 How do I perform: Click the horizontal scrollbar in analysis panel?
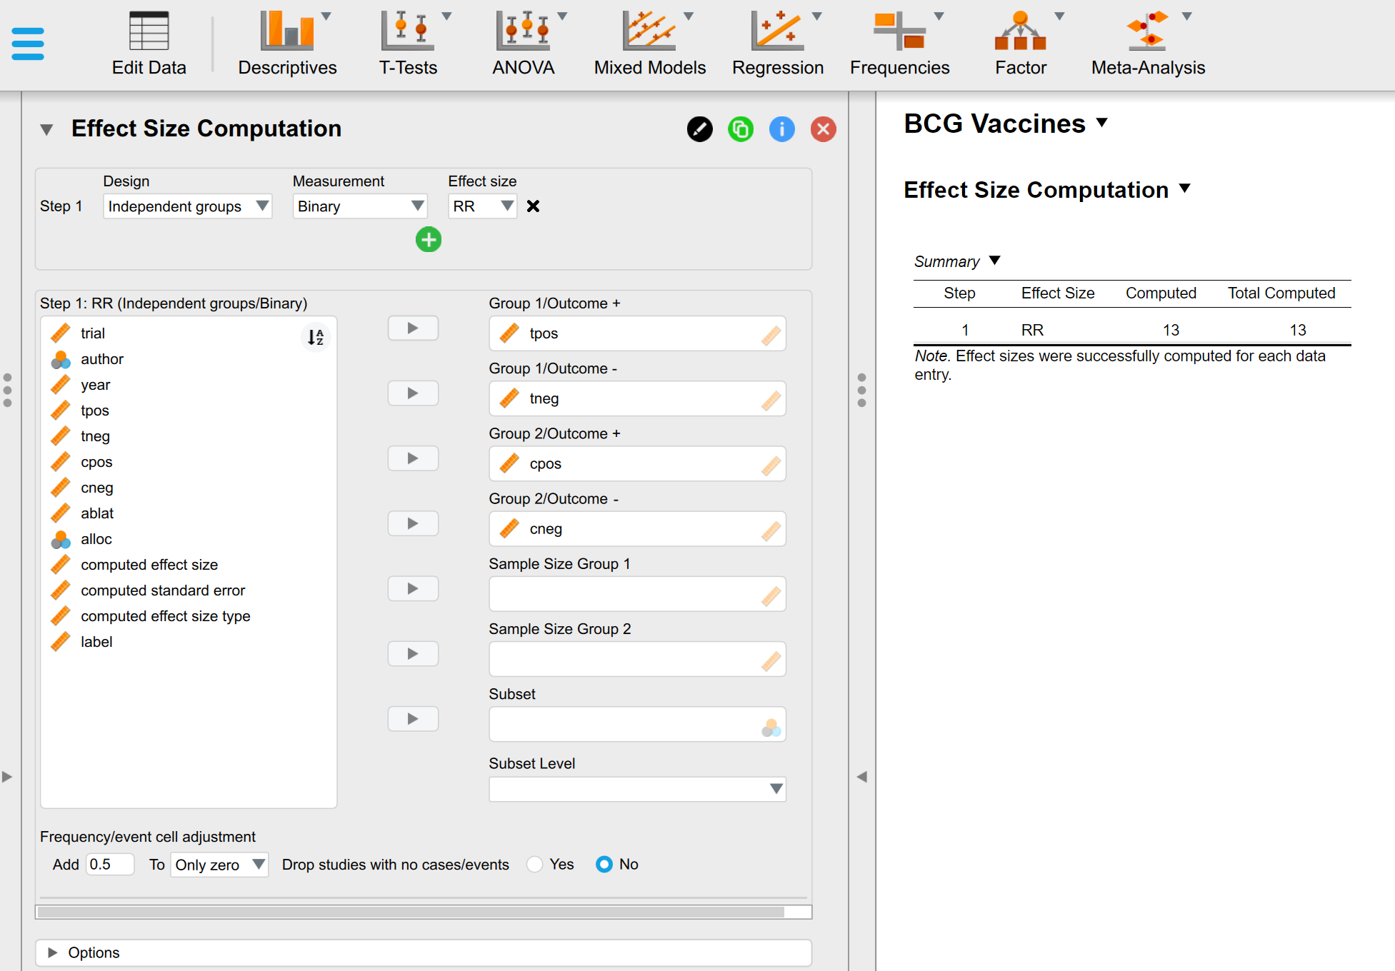(x=411, y=912)
